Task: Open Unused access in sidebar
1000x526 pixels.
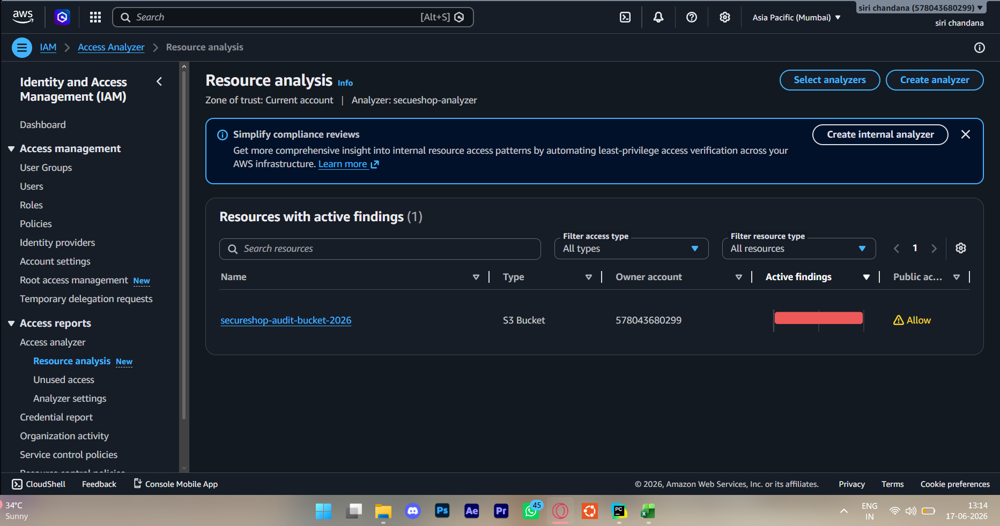Action: coord(64,380)
